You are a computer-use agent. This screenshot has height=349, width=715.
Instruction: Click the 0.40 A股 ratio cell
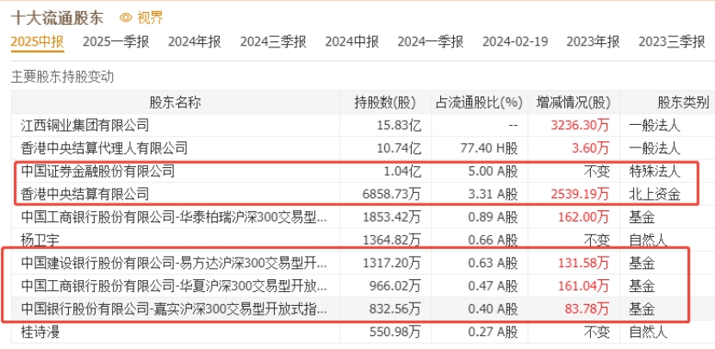(x=493, y=309)
